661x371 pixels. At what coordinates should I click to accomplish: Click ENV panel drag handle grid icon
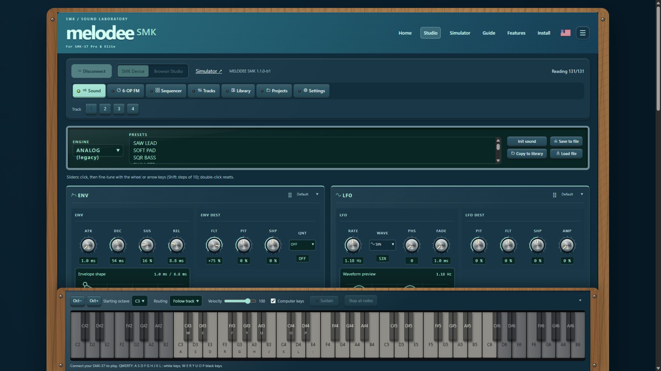click(290, 195)
